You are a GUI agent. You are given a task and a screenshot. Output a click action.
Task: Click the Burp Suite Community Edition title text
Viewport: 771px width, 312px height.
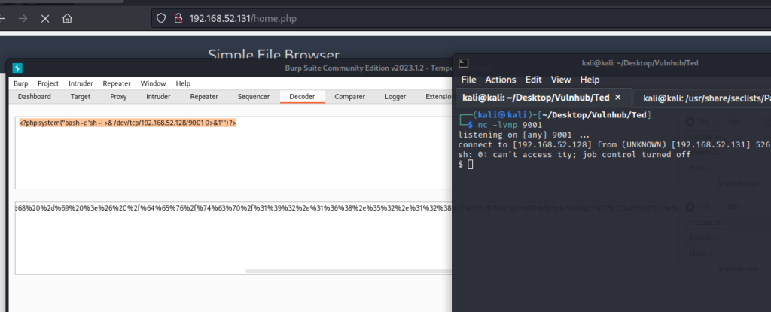368,68
